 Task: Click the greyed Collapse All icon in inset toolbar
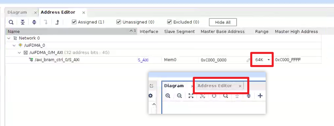[x=237, y=96]
